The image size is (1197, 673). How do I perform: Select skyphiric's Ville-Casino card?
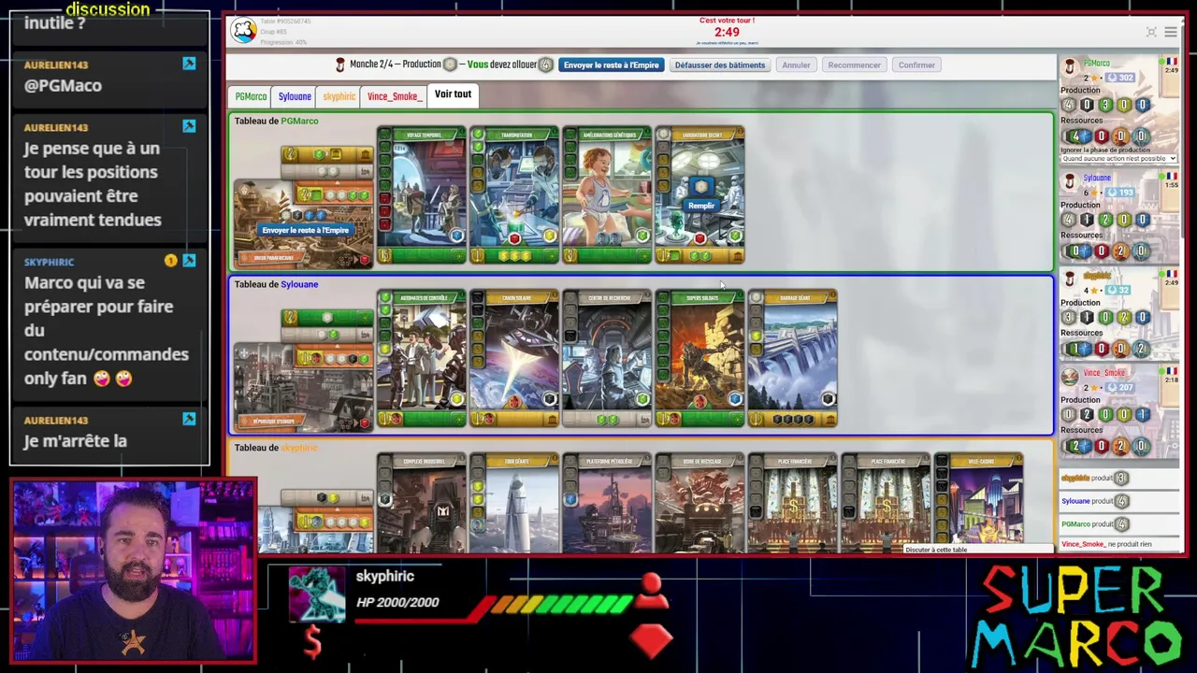click(978, 503)
